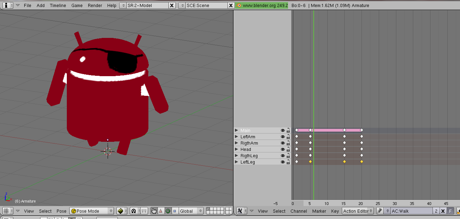Open the screen layout browse arrows next to SR:2-Model
Image resolution: width=460 pixels, height=219 pixels.
point(123,5)
